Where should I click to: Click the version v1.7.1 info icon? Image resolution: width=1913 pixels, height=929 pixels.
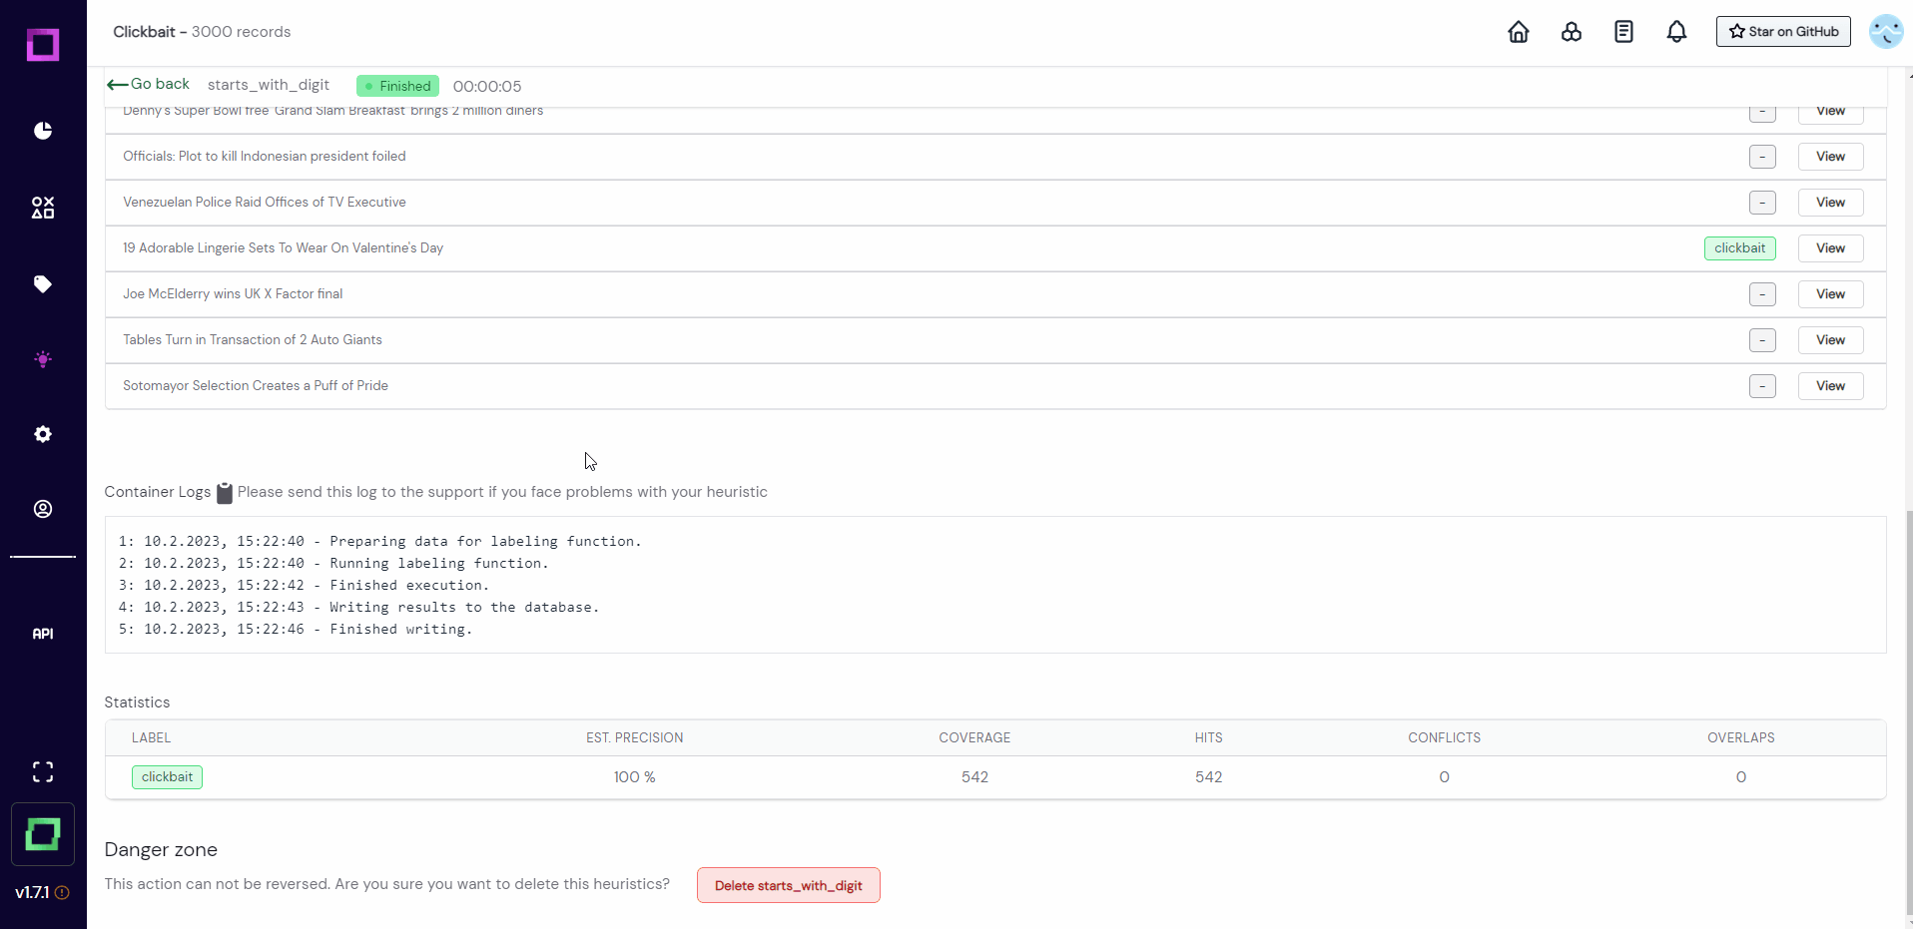tap(62, 893)
